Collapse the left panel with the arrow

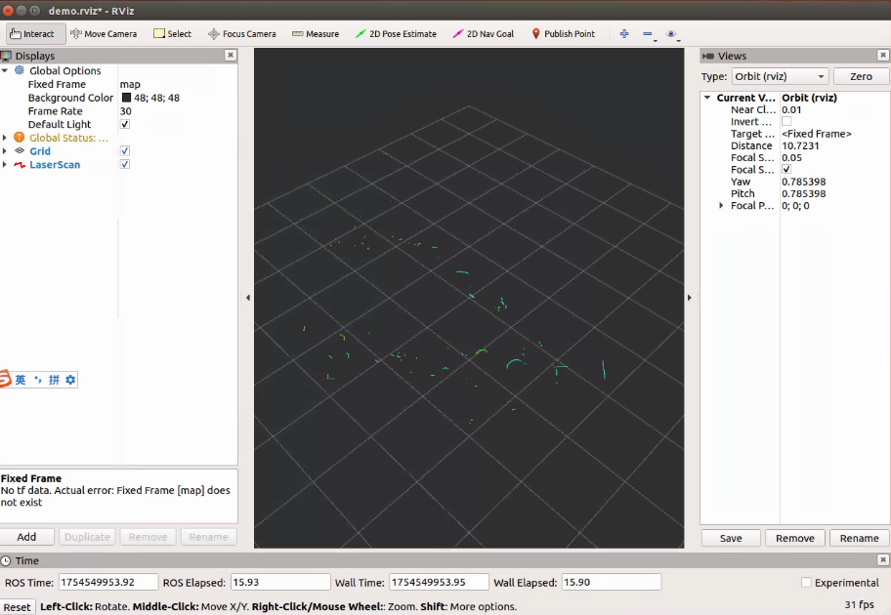pos(248,298)
